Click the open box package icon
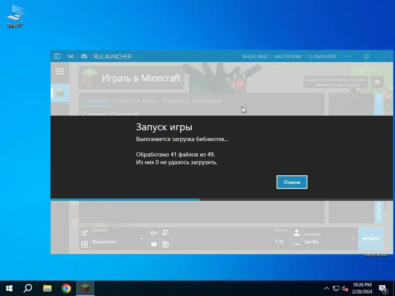The image size is (395, 296). click(154, 244)
